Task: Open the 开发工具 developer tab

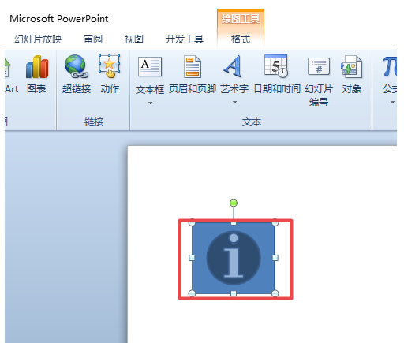Action: click(185, 39)
